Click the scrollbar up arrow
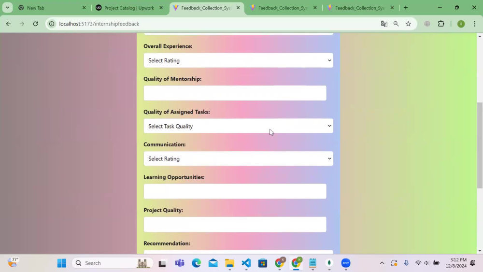Image resolution: width=483 pixels, height=272 pixels. pos(480,36)
